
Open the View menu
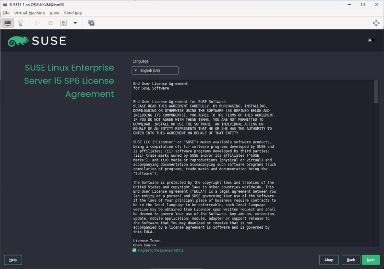[x=54, y=13]
